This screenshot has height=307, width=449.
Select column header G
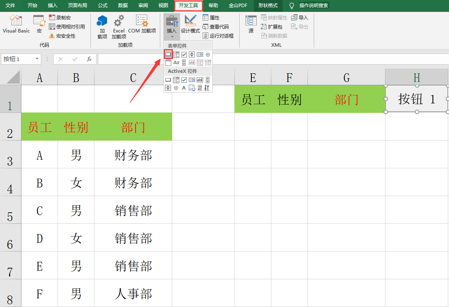coord(347,77)
